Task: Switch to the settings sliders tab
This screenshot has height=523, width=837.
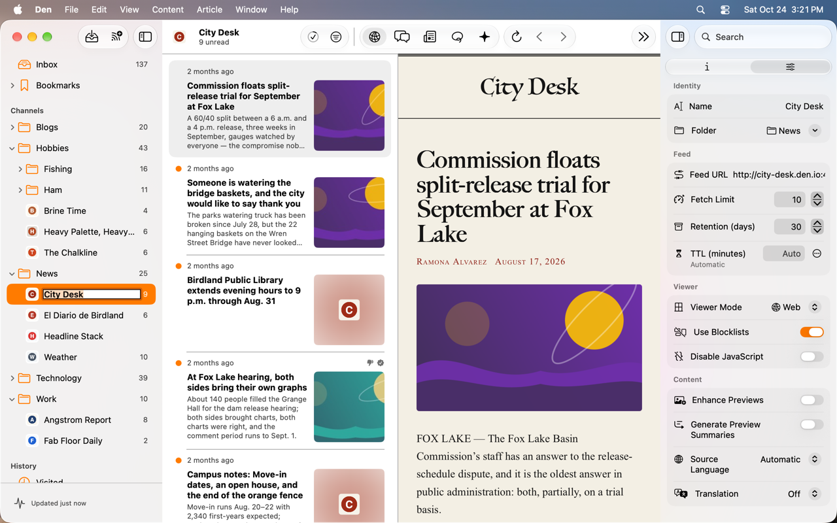Action: point(790,67)
